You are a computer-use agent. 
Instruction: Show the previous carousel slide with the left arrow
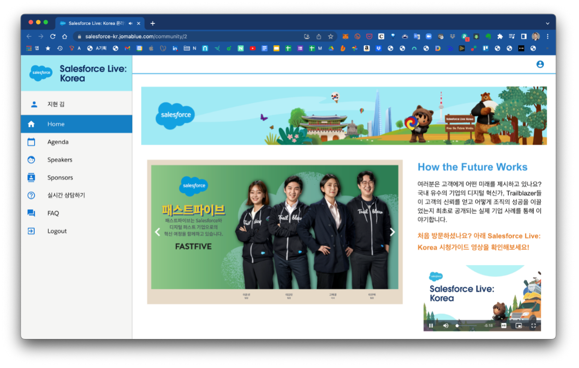[157, 232]
